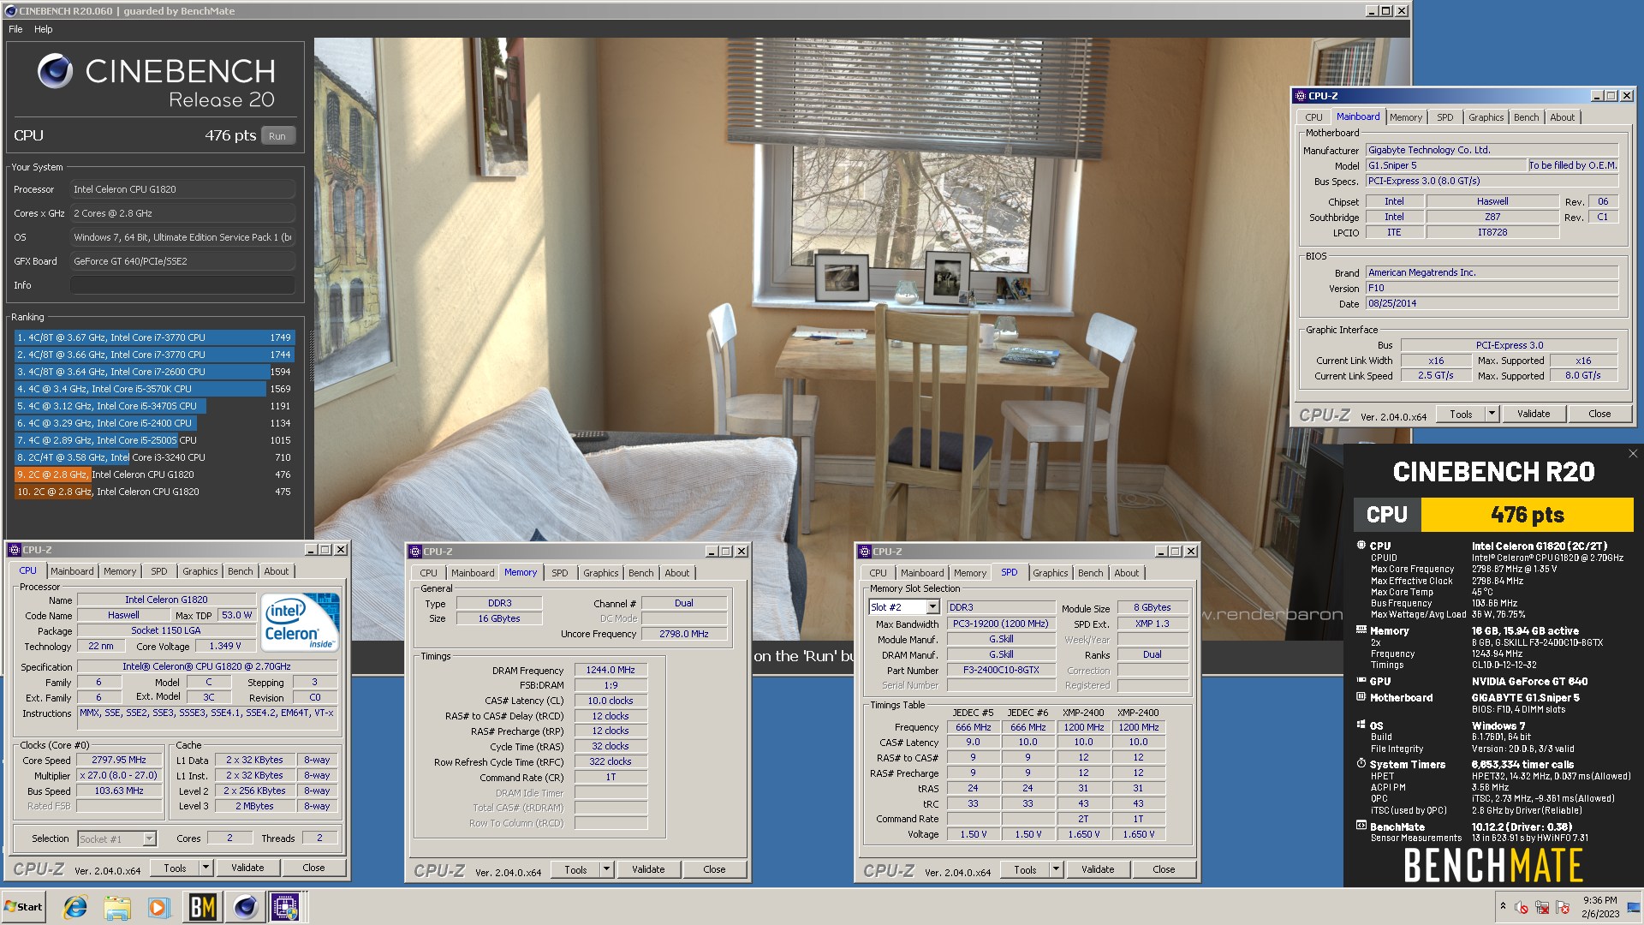This screenshot has height=925, width=1644.
Task: Open the File menu in Cinebench
Action: 15,29
